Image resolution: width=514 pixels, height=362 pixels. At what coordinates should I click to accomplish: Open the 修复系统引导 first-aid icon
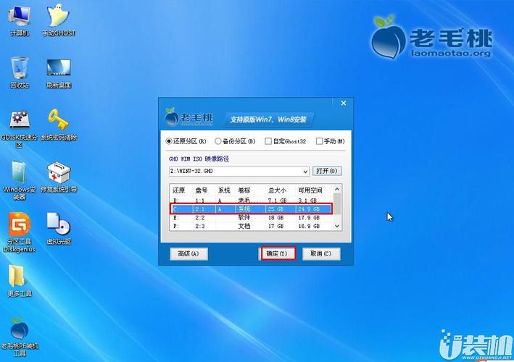[x=58, y=177]
